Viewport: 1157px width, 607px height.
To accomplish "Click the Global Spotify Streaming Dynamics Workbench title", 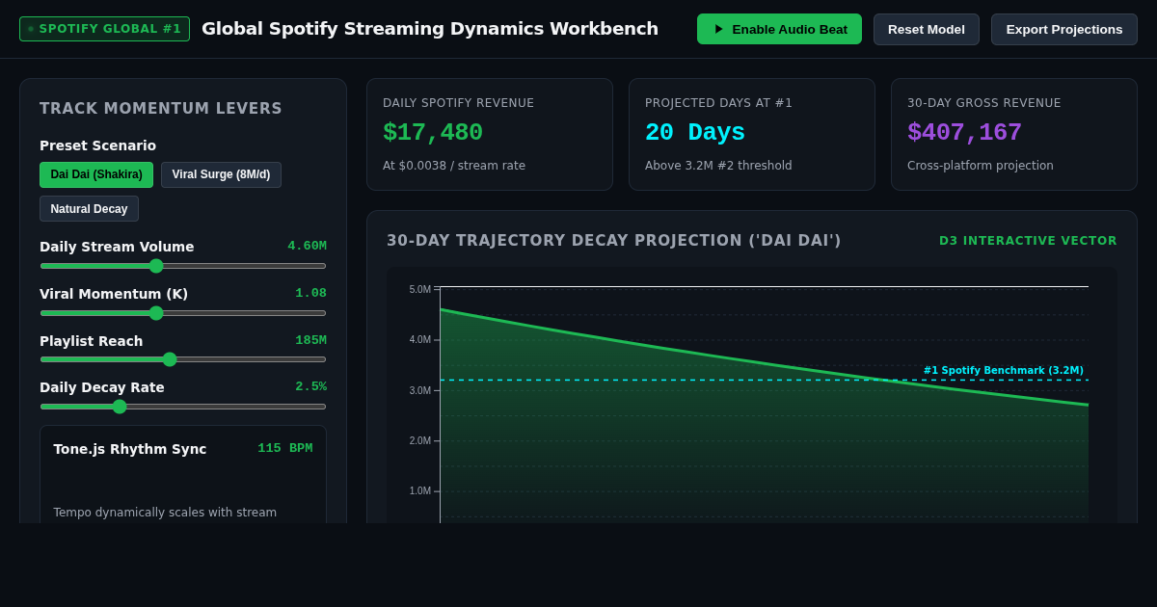I will point(430,29).
